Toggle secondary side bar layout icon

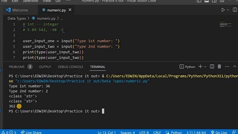coord(214,1)
